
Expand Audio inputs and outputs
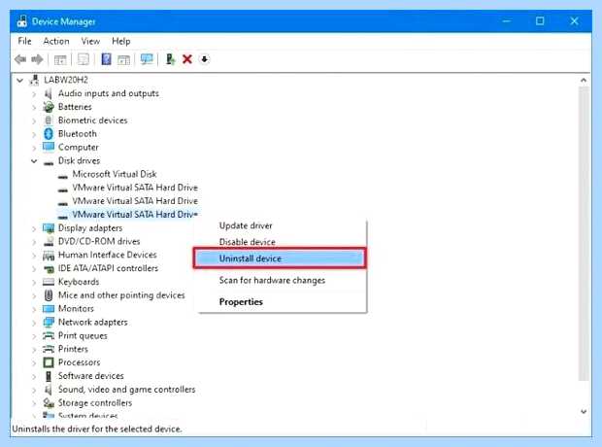tap(34, 93)
